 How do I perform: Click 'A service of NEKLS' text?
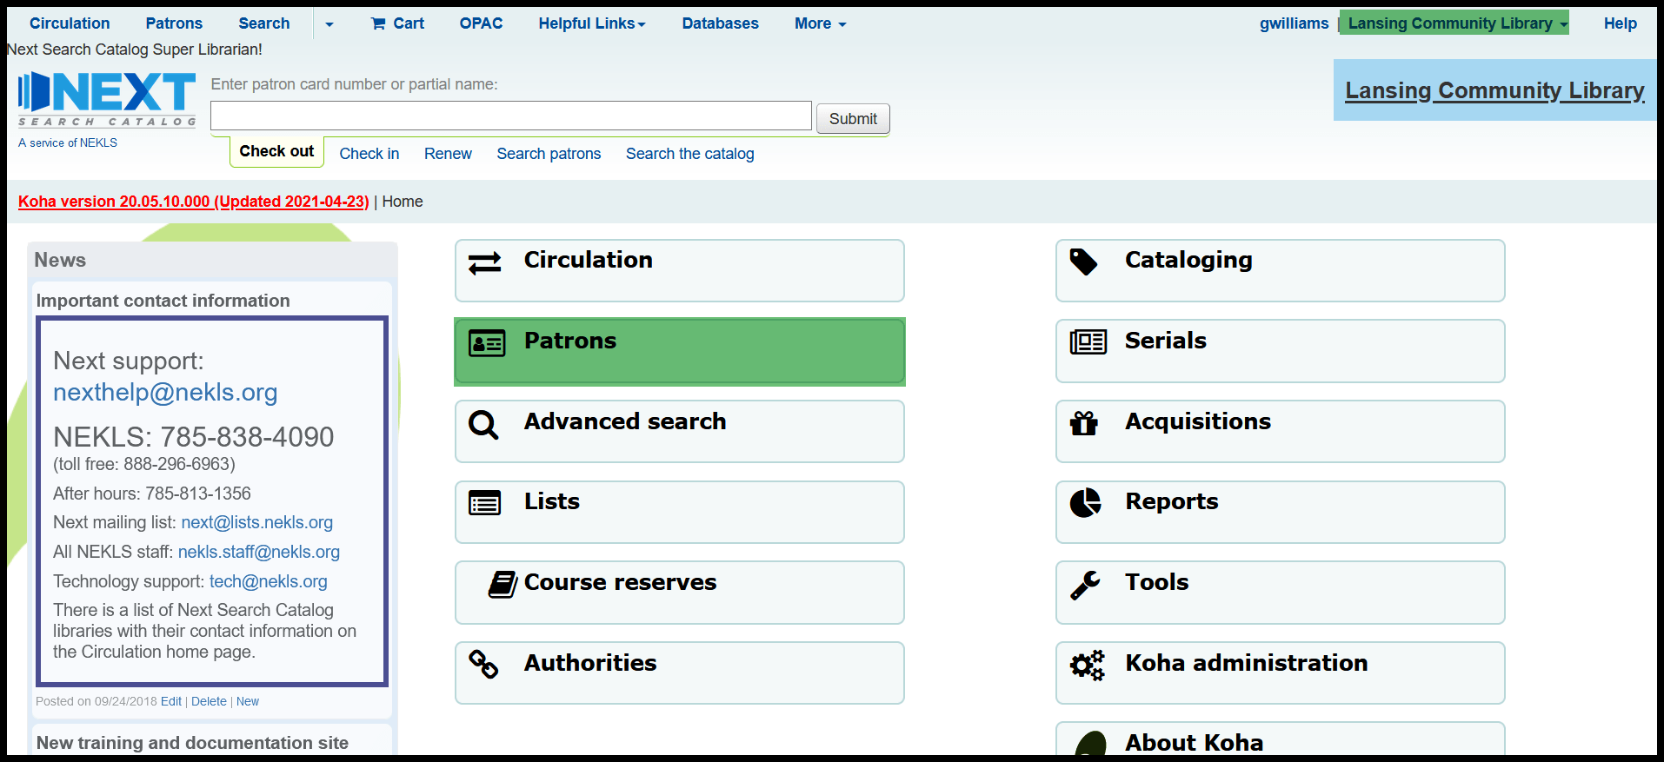68,142
